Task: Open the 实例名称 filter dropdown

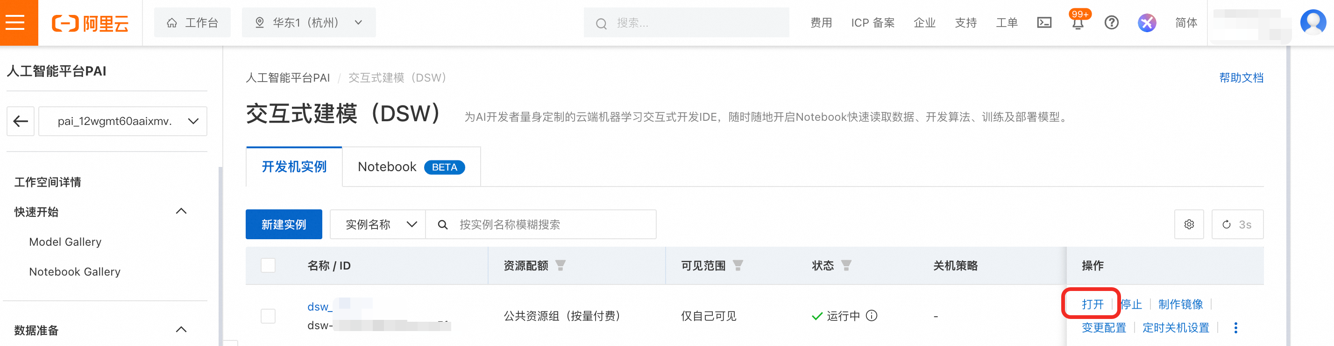Action: (377, 224)
